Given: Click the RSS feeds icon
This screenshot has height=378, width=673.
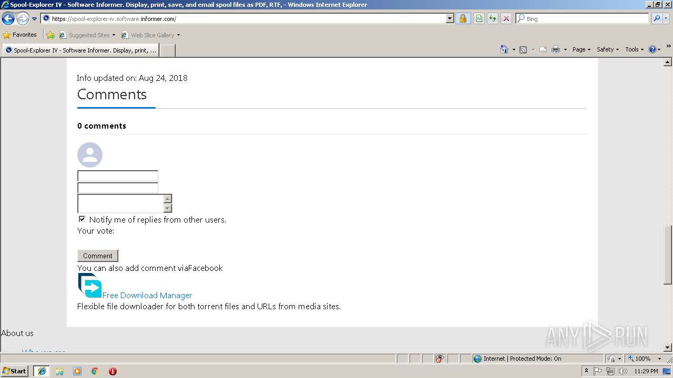Looking at the screenshot, I should (523, 49).
